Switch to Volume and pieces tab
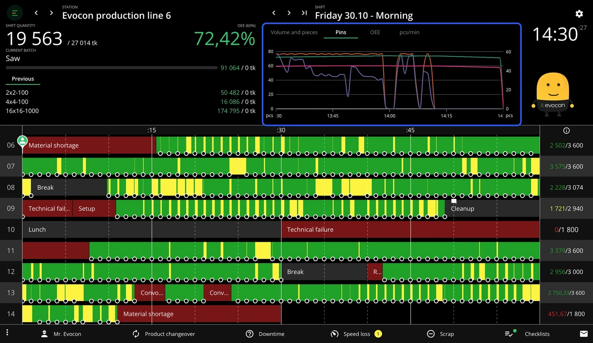The height and width of the screenshot is (343, 593). (x=294, y=33)
